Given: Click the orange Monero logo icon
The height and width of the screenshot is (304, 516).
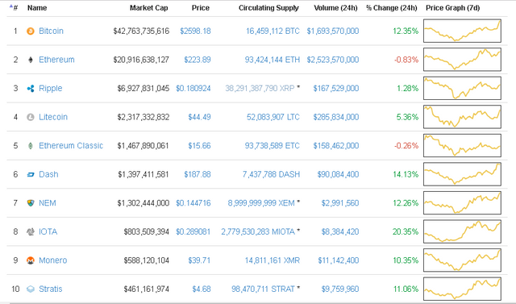Looking at the screenshot, I should (31, 260).
